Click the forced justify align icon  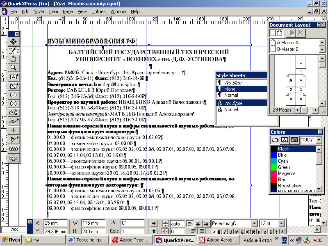coord(202,231)
